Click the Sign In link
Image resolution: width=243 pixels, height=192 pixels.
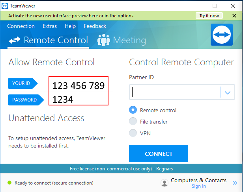pos(199,186)
